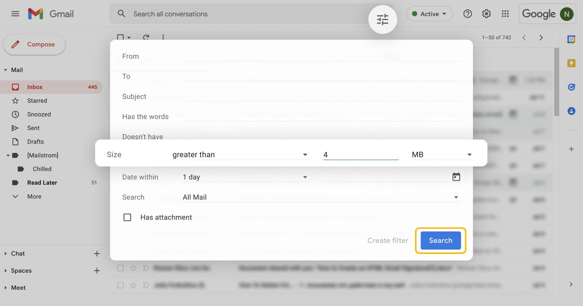Viewport: 583px width, 306px height.
Task: Click the search magnifier icon
Action: [x=121, y=14]
